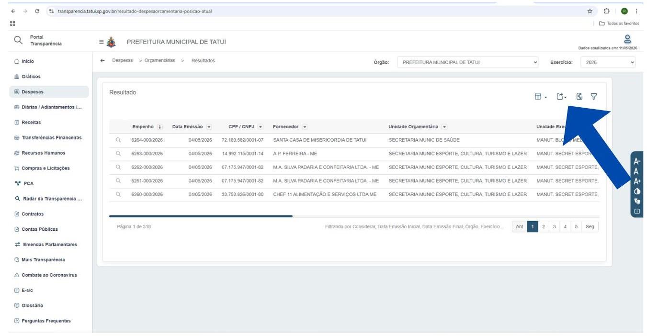Open the Portal Transparência search icon
The image size is (647, 336).
coord(18,41)
